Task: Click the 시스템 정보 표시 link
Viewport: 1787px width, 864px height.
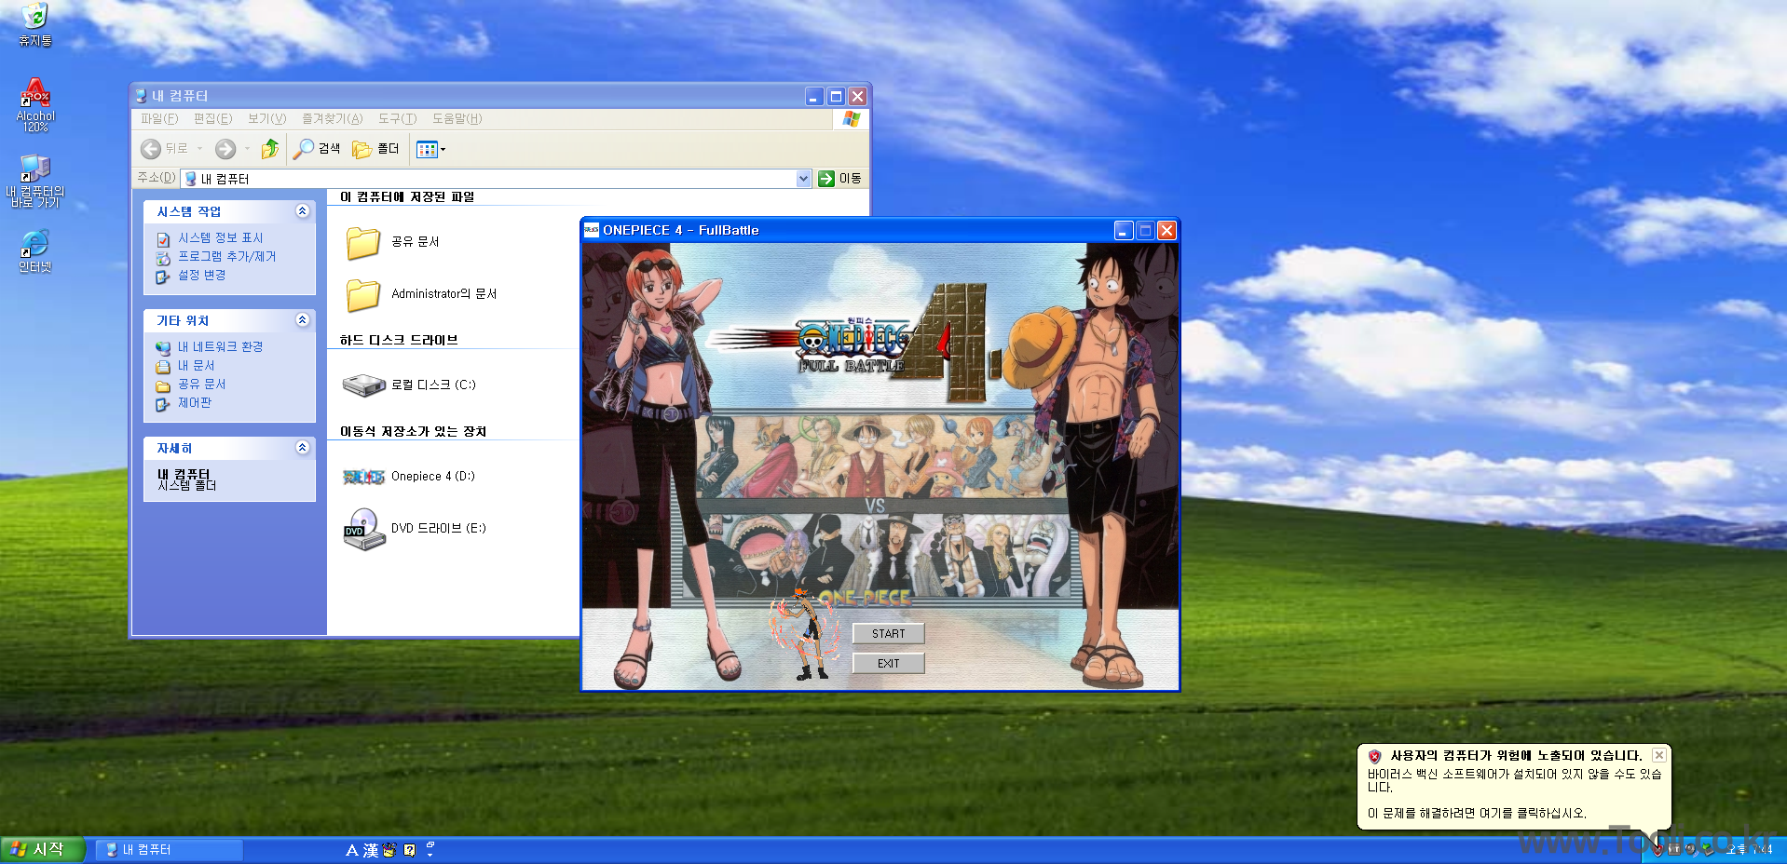Action: (221, 238)
